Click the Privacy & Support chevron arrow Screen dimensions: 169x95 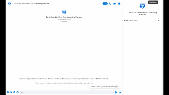coord(158,20)
